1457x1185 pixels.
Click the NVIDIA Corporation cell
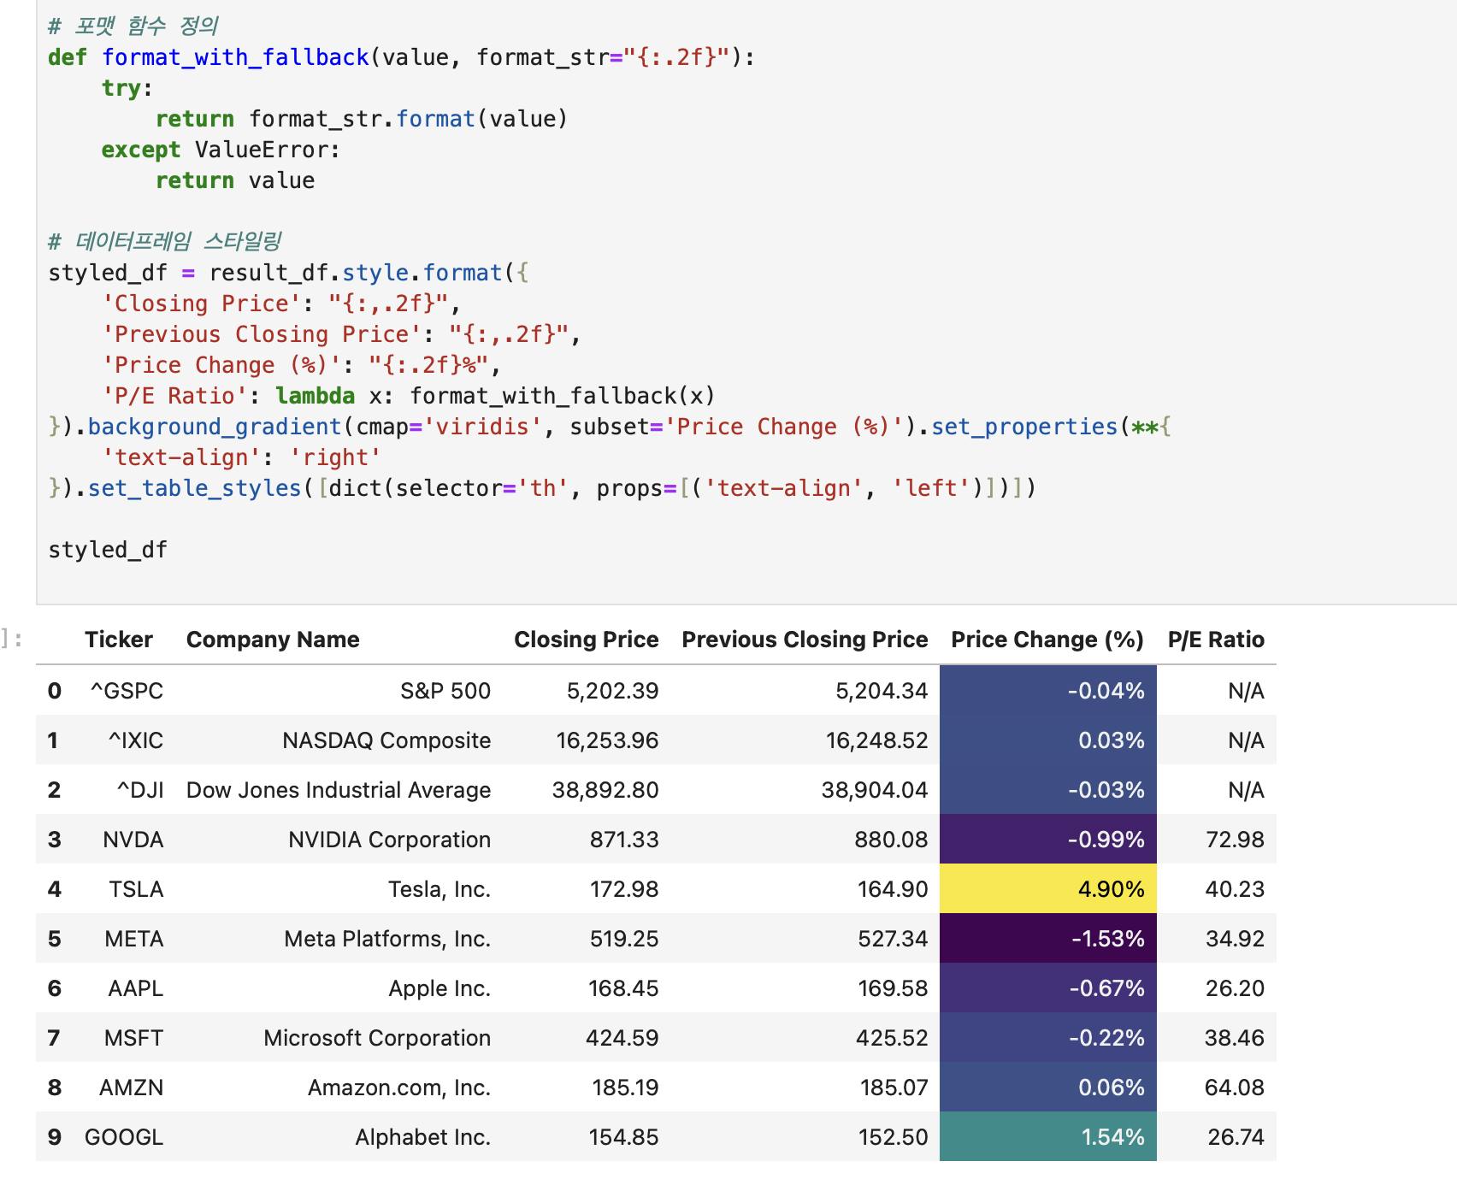point(389,840)
